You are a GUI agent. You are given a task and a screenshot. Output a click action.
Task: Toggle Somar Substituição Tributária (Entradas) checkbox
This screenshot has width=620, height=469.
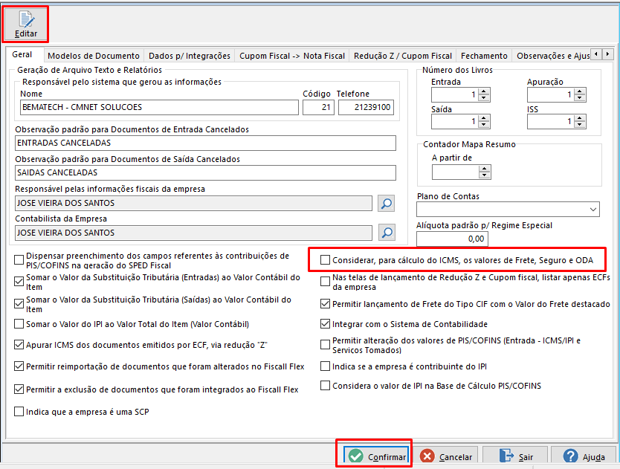(19, 282)
